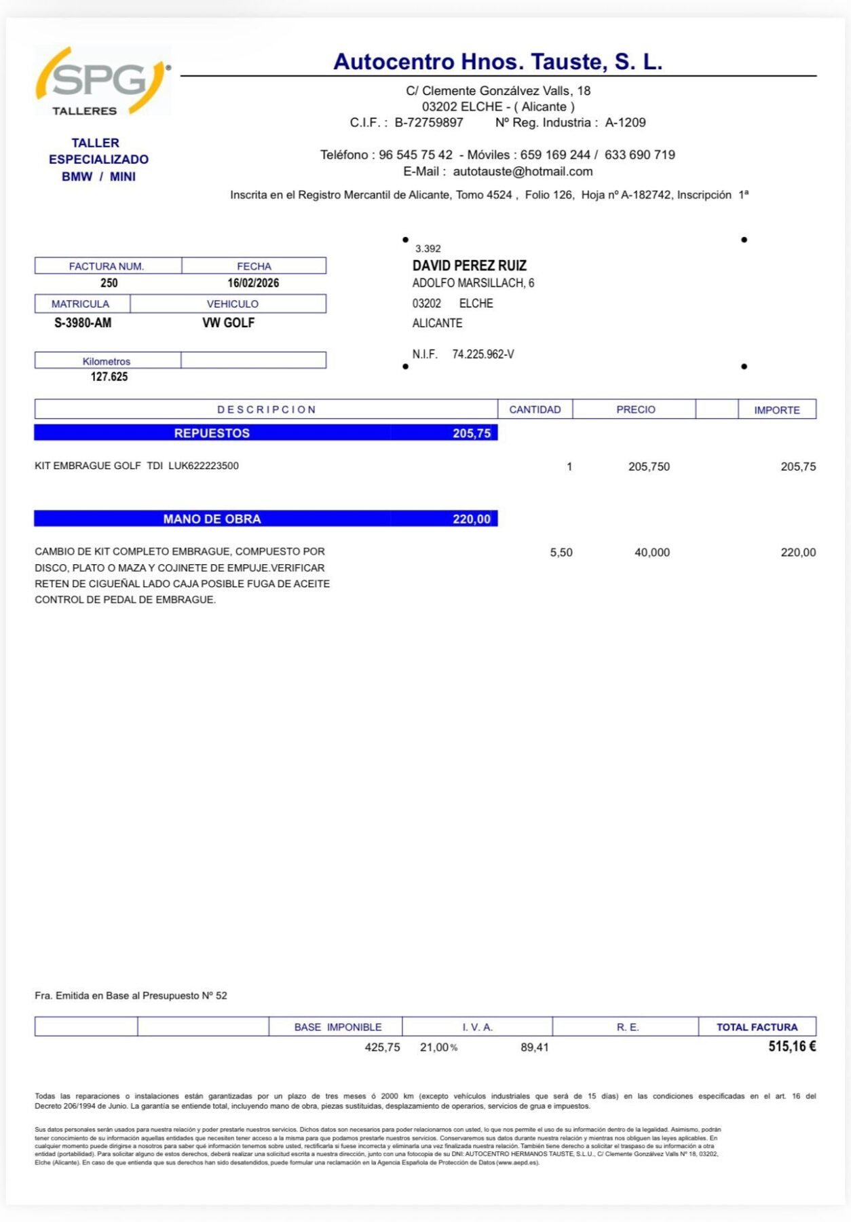Click the PRECIO column header
Screen dimensions: 851x1222
click(x=635, y=409)
